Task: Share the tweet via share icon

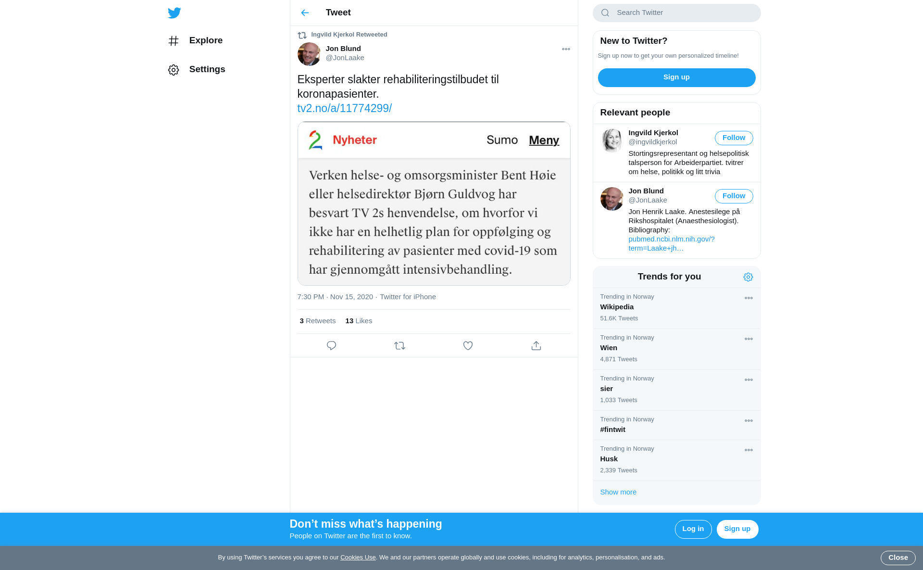Action: click(x=536, y=345)
